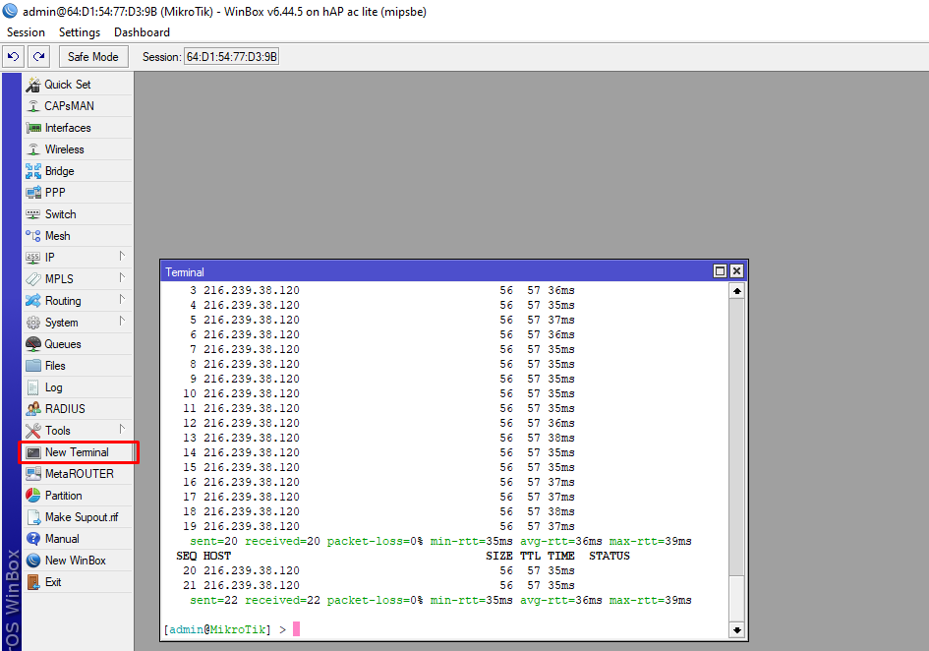Click the Session address field
Screen dimensions: 929x651
pos(232,57)
